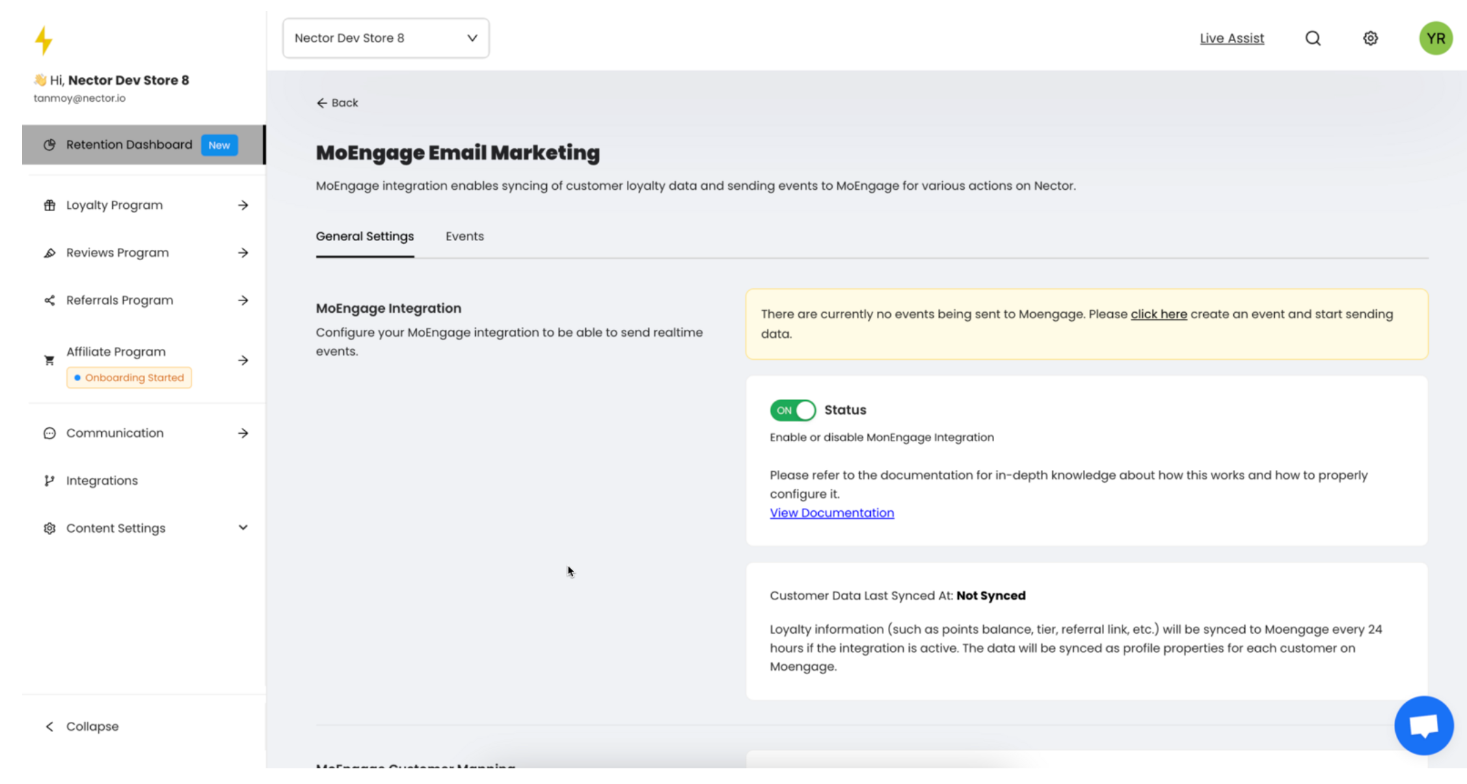Click the Loyalty Program gift icon
The width and height of the screenshot is (1467, 784).
pos(49,205)
